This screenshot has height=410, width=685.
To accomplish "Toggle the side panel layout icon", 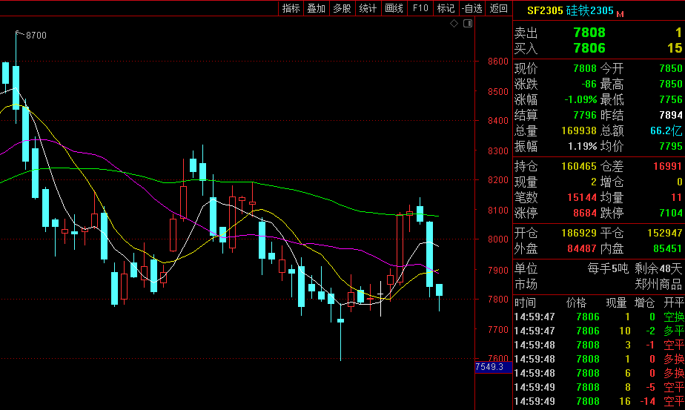I will (468, 24).
